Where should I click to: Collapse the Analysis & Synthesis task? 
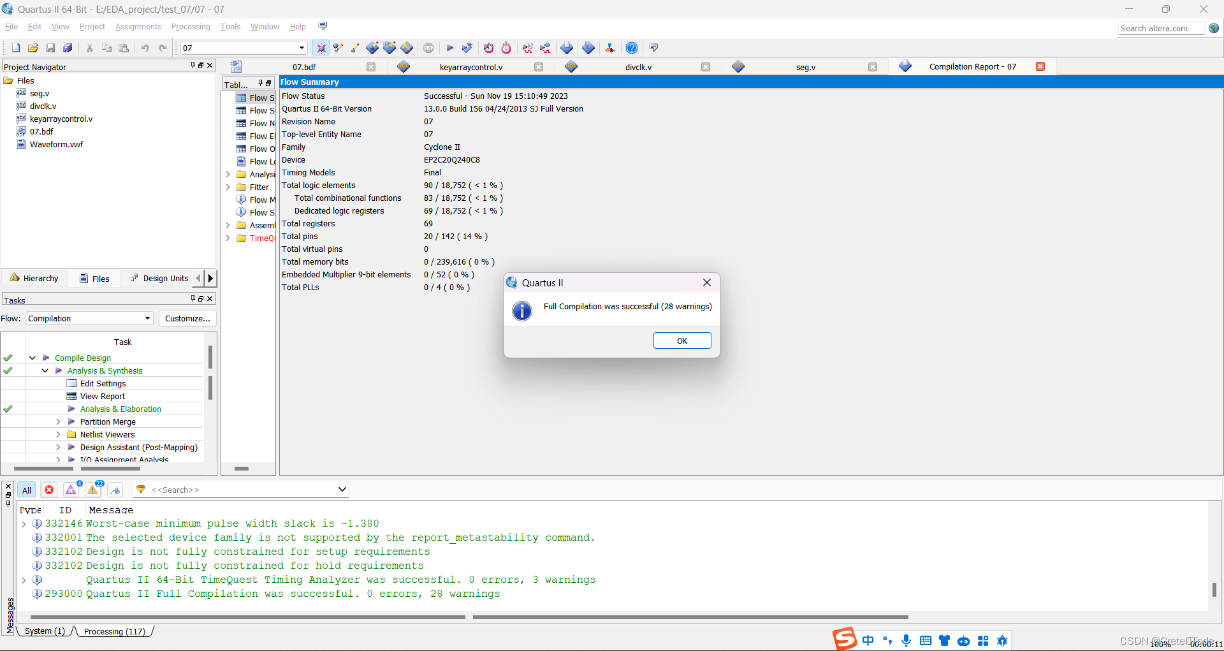coord(45,370)
